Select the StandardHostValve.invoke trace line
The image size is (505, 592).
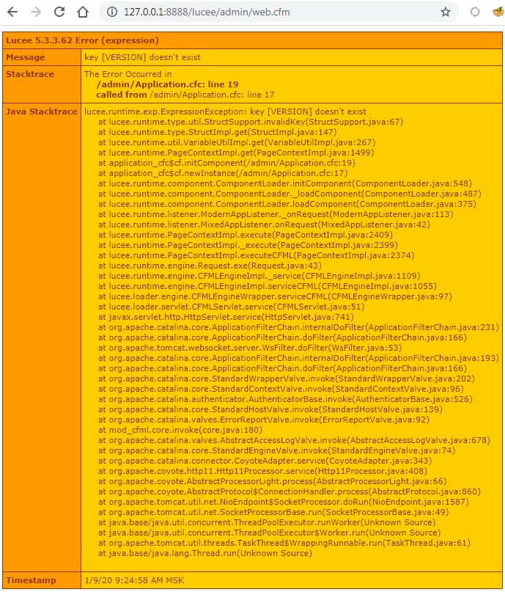click(x=270, y=409)
